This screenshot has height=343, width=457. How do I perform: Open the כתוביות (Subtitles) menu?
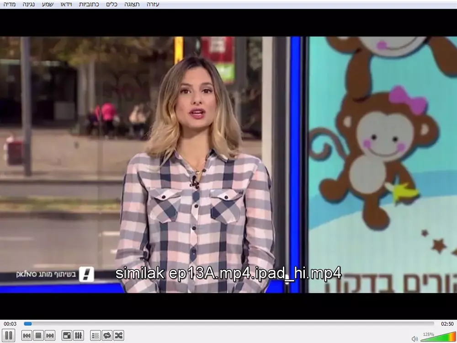point(89,5)
